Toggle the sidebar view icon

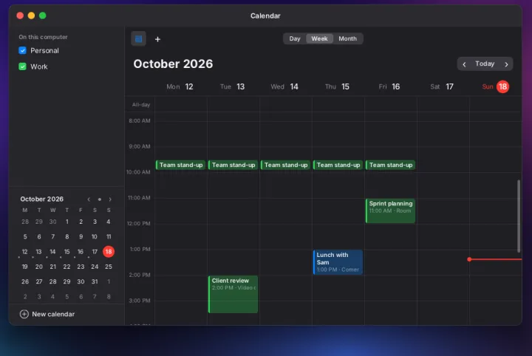tap(138, 39)
